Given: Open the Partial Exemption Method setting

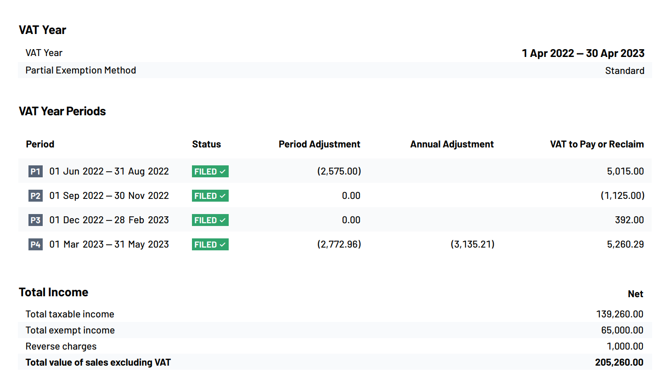Looking at the screenshot, I should pos(81,70).
